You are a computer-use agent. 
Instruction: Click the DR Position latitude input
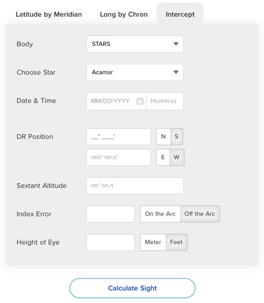118,137
